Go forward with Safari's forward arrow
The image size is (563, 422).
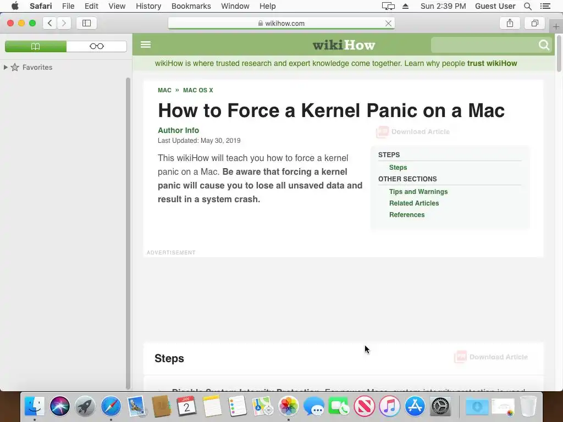[x=64, y=23]
